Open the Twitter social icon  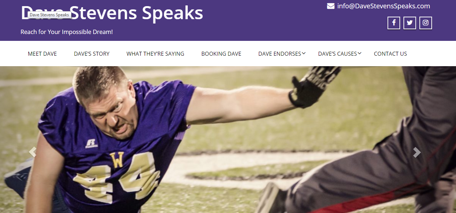point(410,23)
